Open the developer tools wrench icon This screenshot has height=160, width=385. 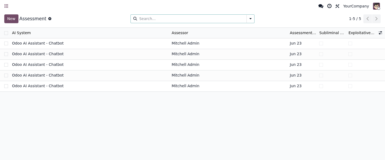(337, 6)
